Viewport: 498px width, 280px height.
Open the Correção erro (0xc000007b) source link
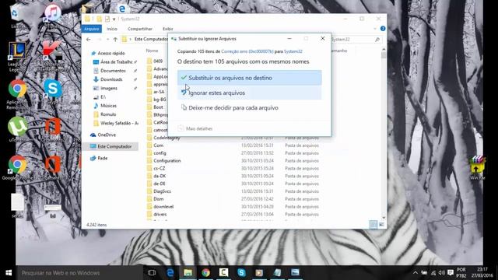click(x=247, y=51)
